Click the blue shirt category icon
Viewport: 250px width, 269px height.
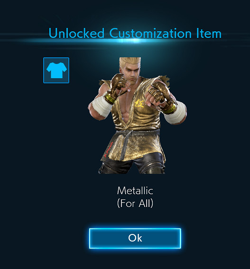tap(56, 71)
